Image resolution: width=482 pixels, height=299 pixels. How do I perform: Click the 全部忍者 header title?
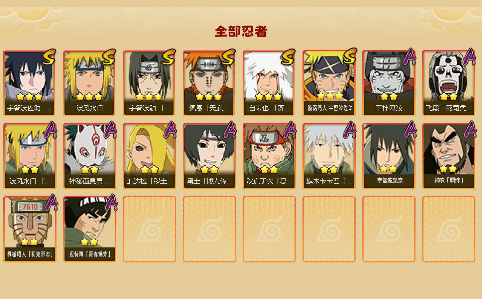coord(241,32)
